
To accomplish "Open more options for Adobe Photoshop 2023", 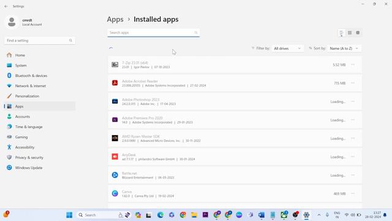I will tap(353, 101).
